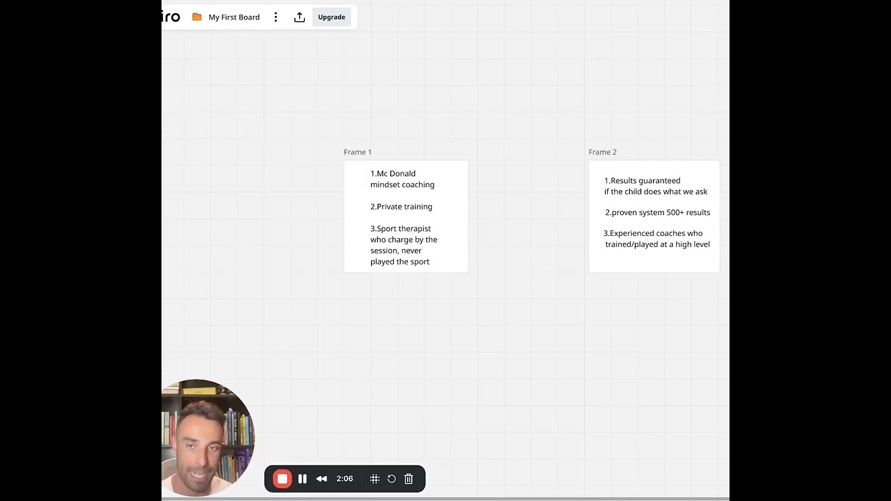Image resolution: width=891 pixels, height=501 pixels.
Task: Click the '3.Experienced coaches' text in Frame 2
Action: point(656,239)
